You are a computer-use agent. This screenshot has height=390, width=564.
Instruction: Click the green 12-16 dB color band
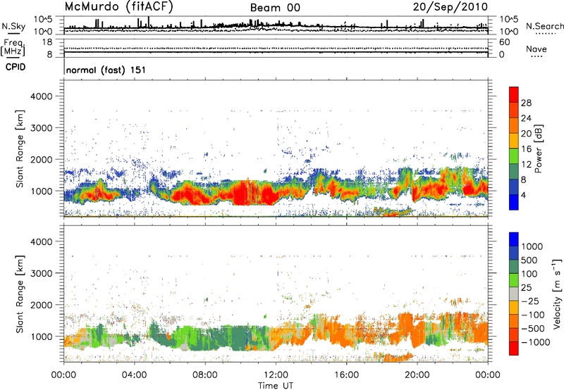(x=514, y=156)
